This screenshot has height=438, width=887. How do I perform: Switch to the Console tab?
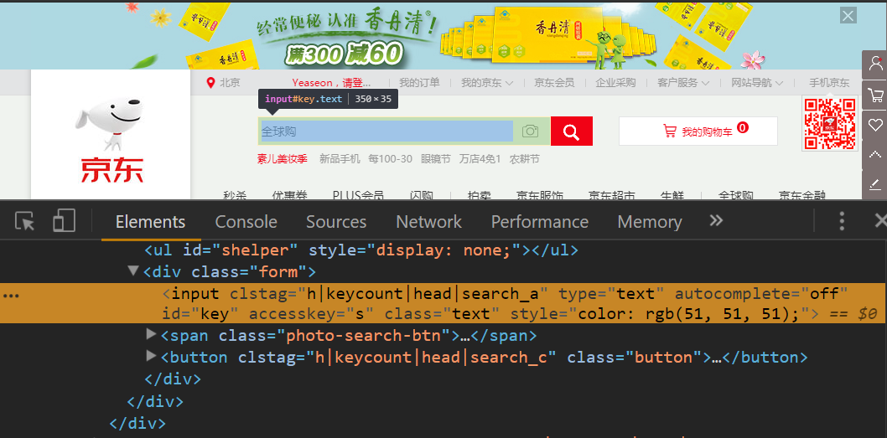click(x=246, y=222)
